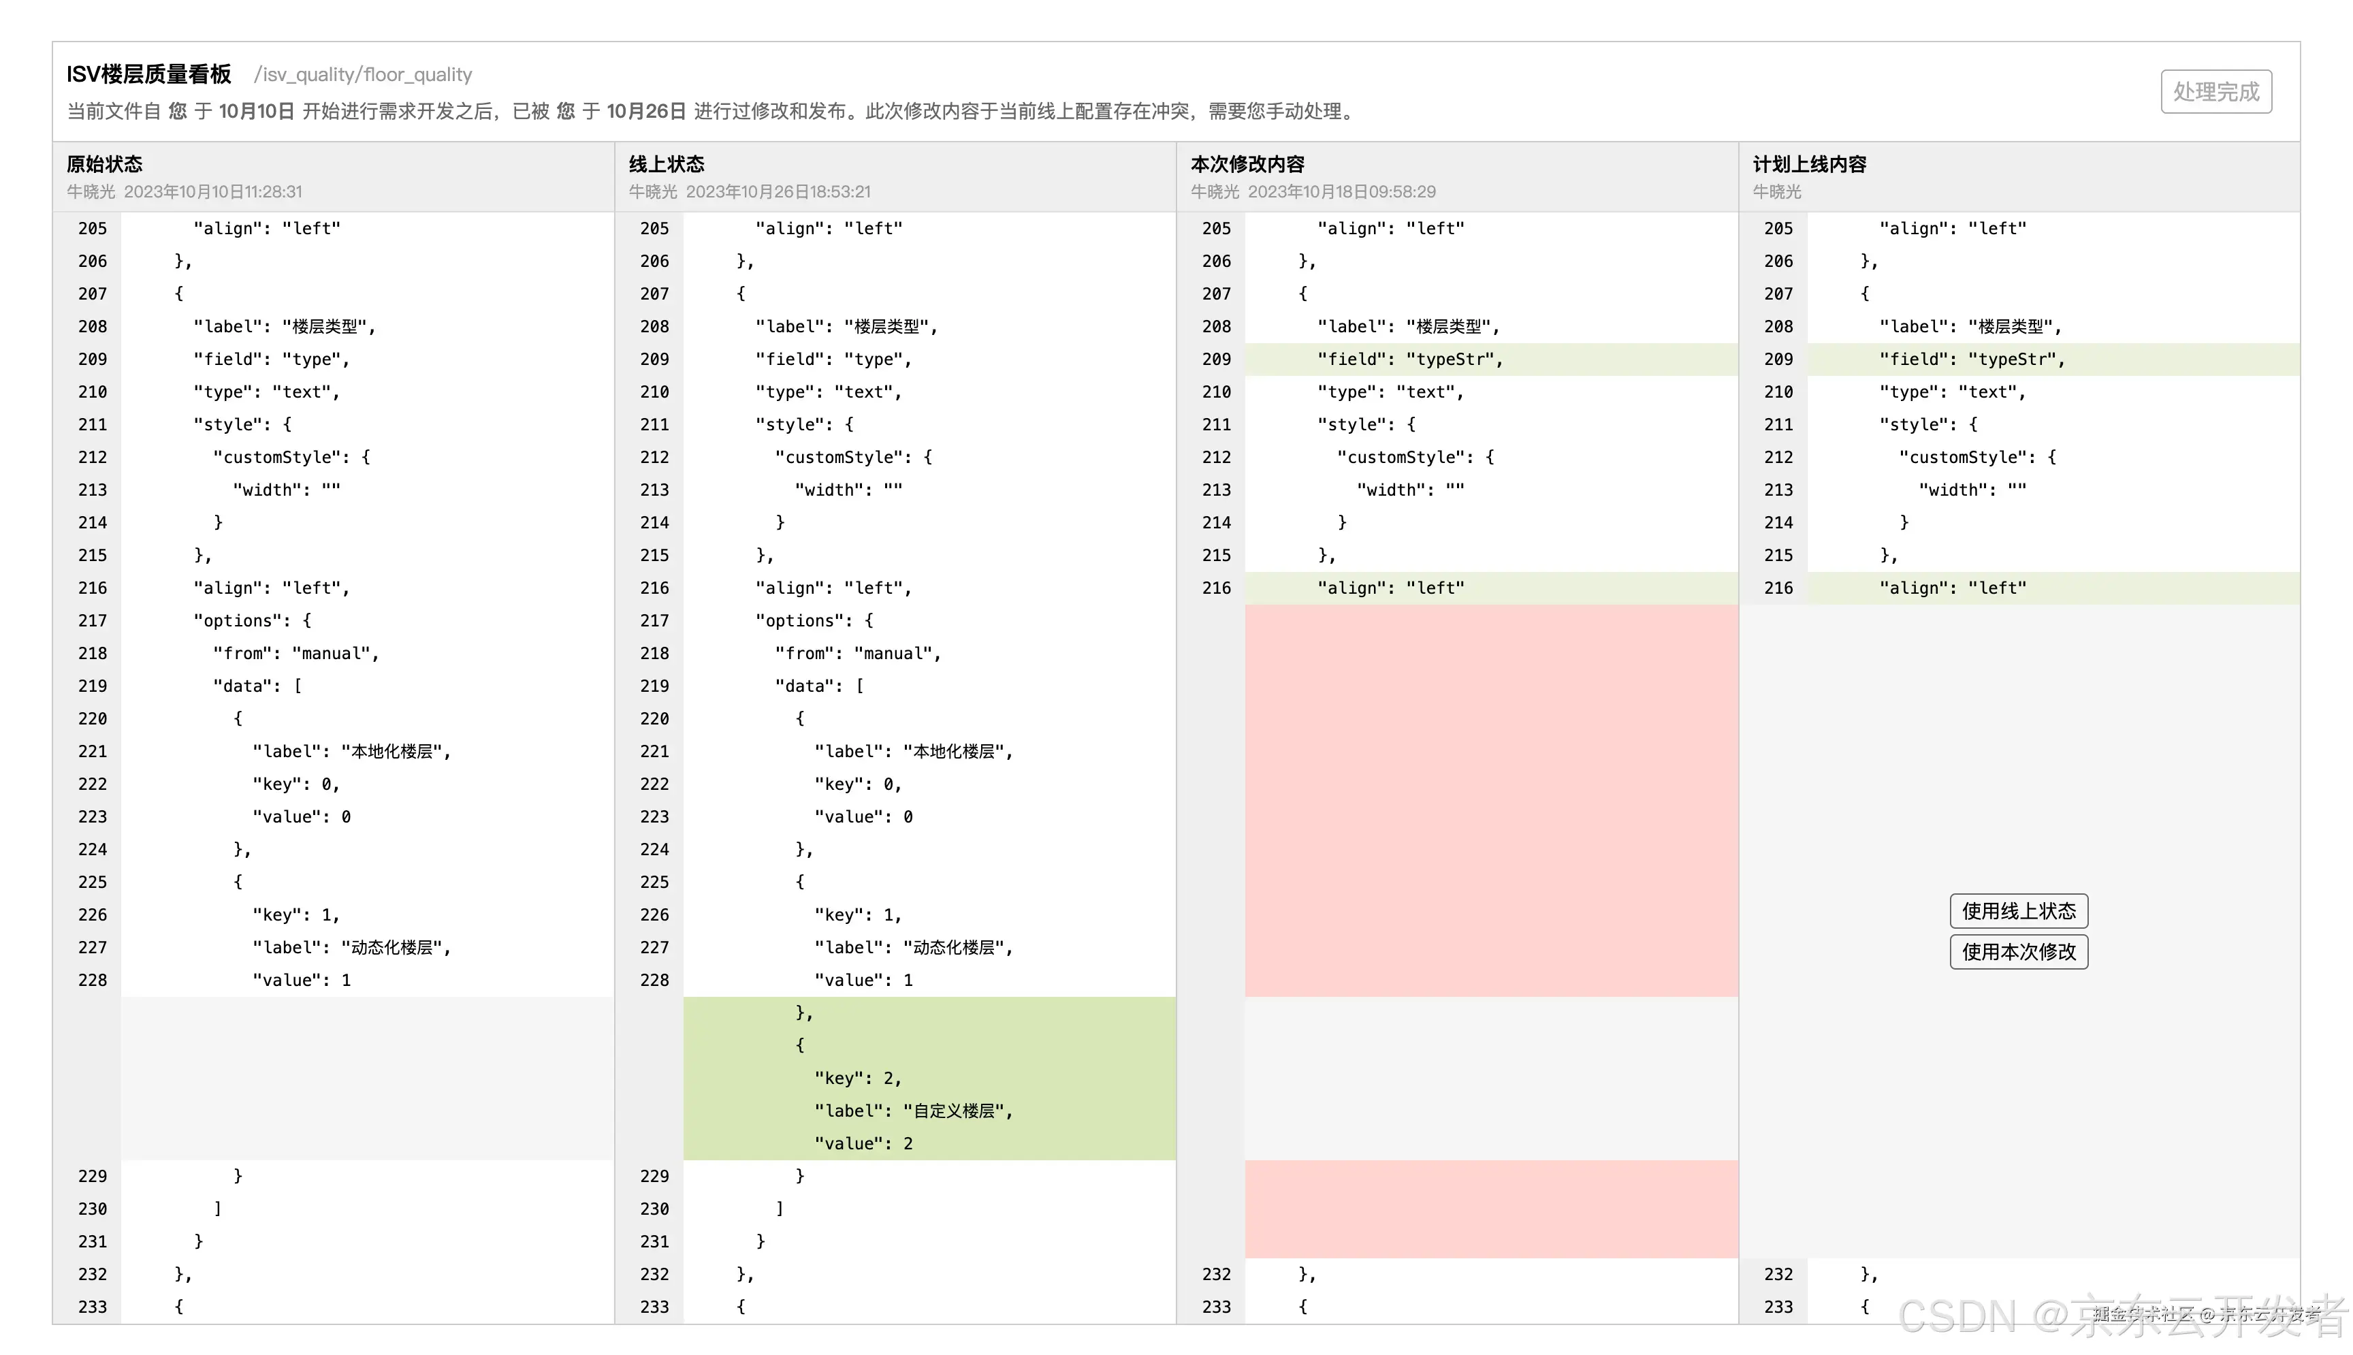Click the 使用线上状态 button
This screenshot has width=2353, height=1355.
coord(2018,910)
